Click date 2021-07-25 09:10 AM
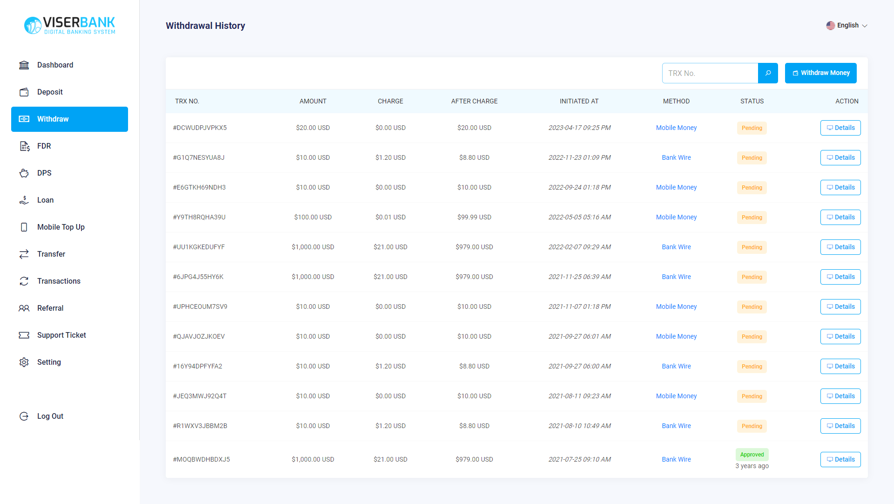Viewport: 894px width, 504px height. [579, 460]
